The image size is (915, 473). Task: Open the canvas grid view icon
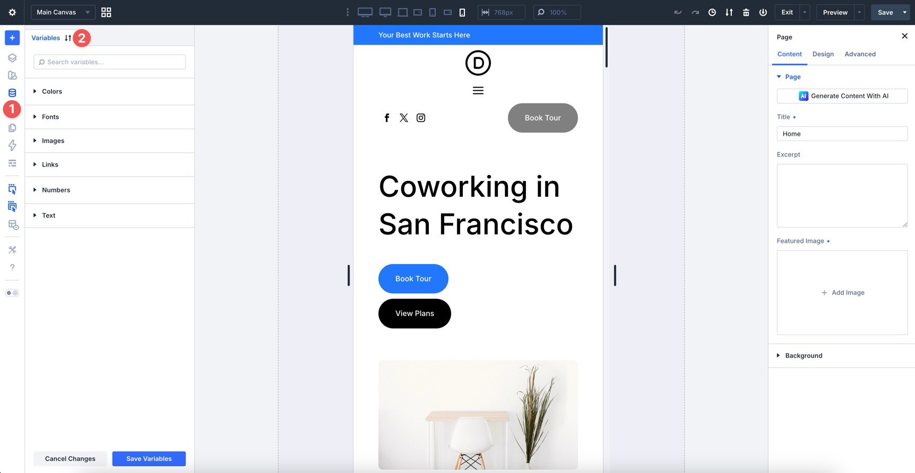coord(106,12)
